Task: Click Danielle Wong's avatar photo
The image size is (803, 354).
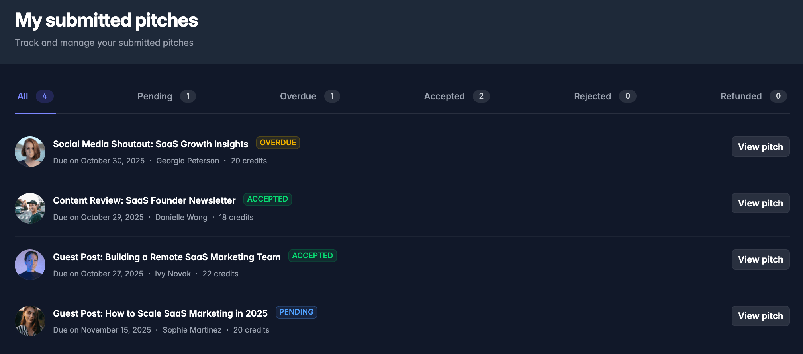Action: pyautogui.click(x=30, y=208)
